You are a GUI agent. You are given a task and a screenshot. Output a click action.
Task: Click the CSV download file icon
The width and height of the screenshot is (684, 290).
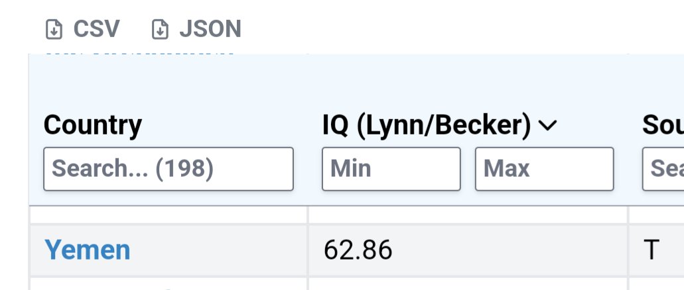click(54, 30)
